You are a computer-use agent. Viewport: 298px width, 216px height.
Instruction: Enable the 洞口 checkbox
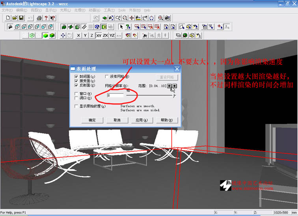click(76, 98)
